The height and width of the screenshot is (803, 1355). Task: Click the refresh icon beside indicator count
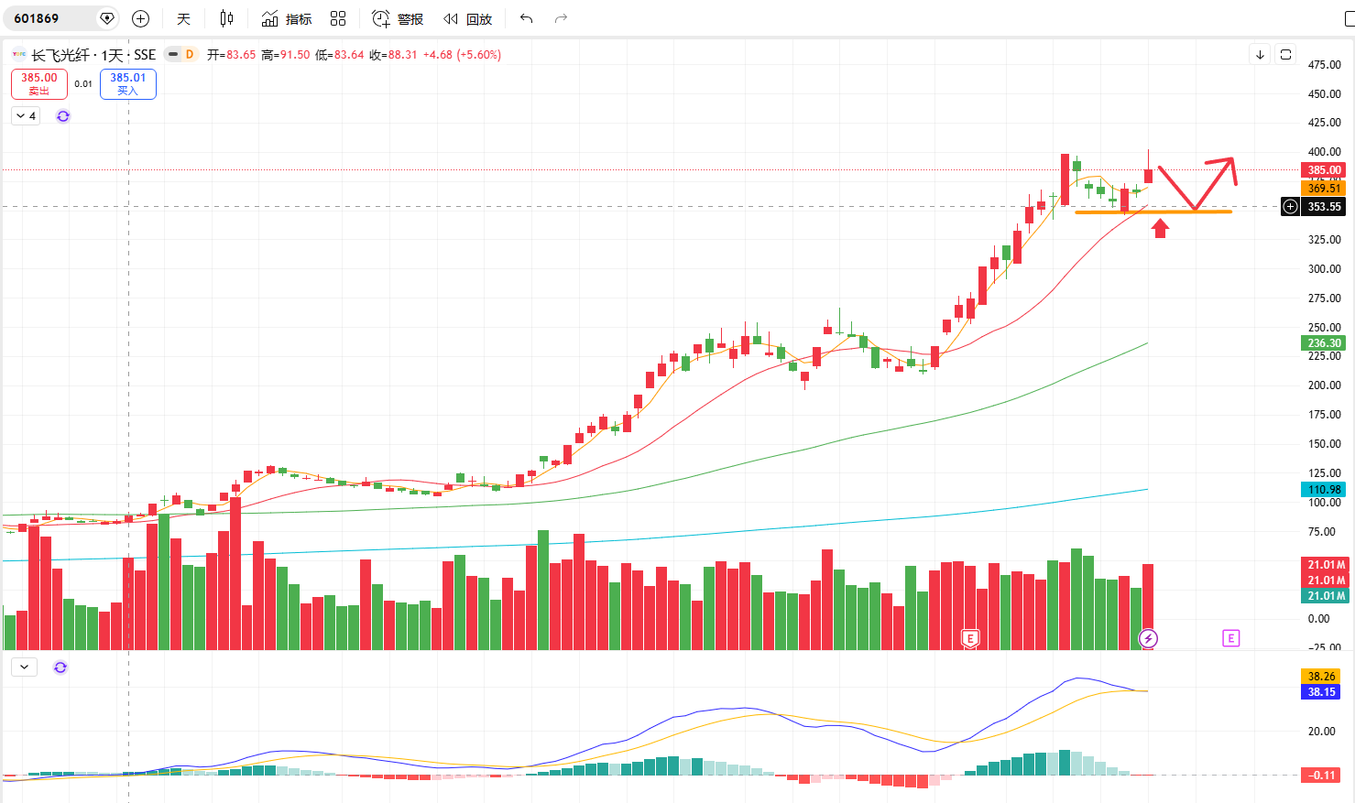[63, 116]
